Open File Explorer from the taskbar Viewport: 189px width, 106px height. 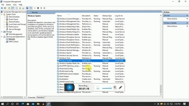[x=38, y=104]
